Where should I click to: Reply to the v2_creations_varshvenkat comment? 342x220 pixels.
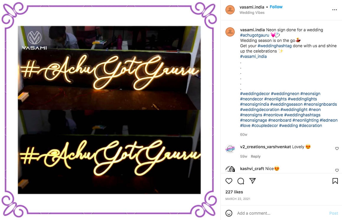click(256, 156)
